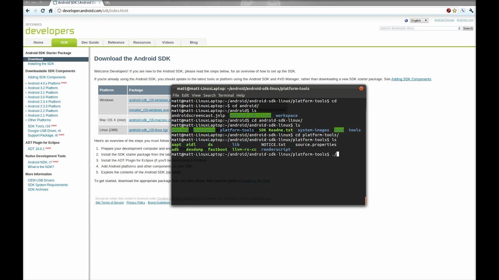Open Installing the SDK sidebar link

click(x=41, y=64)
